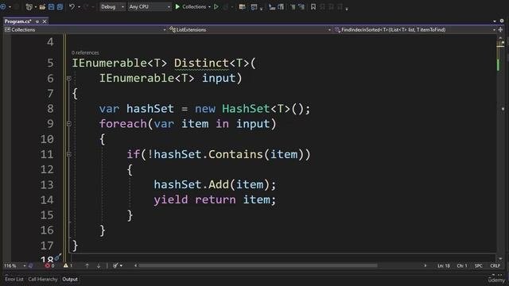The image size is (509, 286).
Task: Click the New Project toolbar icon
Action: [x=29, y=7]
